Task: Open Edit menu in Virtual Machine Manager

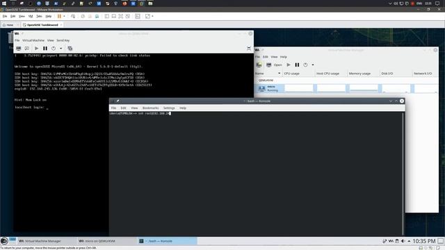Action: 265,57
